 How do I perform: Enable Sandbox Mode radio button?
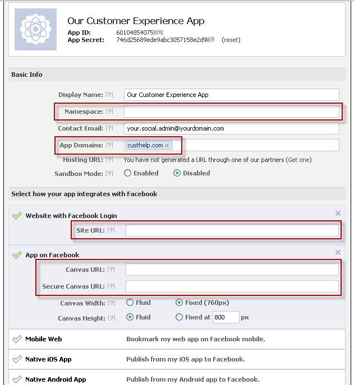(x=128, y=173)
